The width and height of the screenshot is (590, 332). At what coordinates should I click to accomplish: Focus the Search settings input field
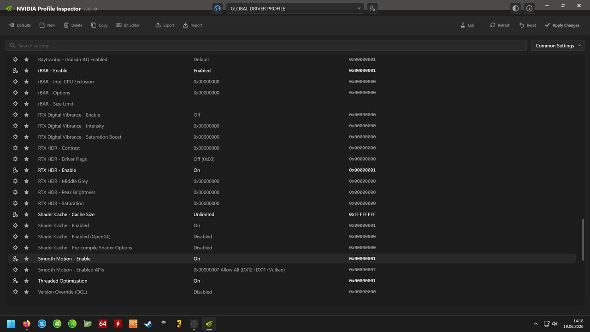pyautogui.click(x=266, y=46)
